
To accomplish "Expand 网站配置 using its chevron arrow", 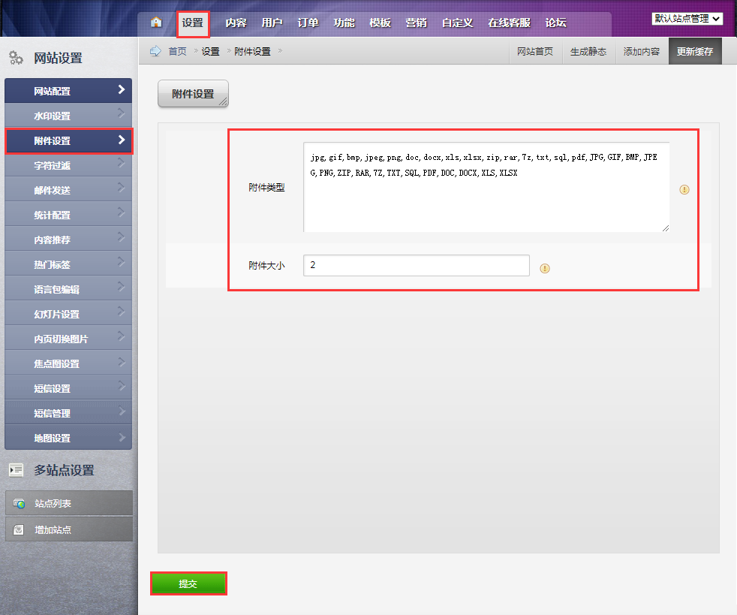I will tap(122, 90).
